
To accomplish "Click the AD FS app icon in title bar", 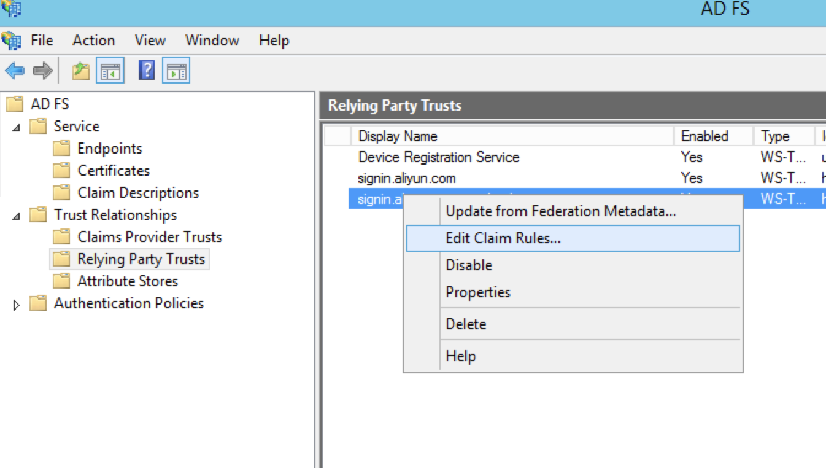I will tap(11, 9).
